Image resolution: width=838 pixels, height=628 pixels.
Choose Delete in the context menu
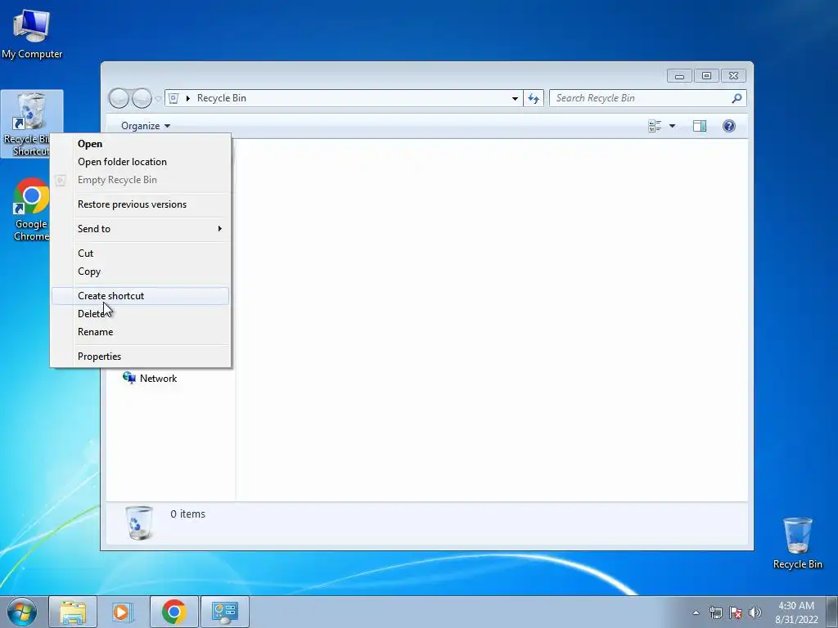[141, 314]
